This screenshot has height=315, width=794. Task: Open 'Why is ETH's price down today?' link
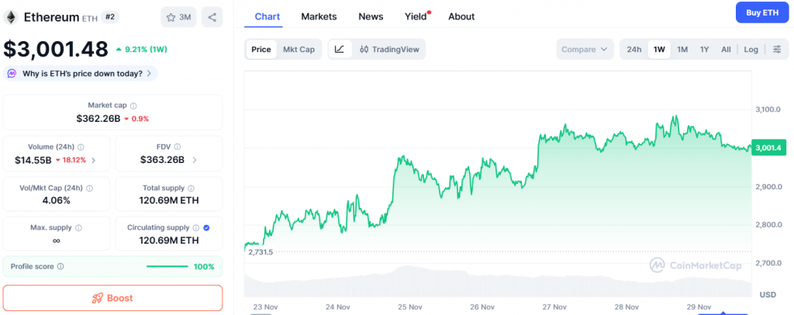(82, 74)
